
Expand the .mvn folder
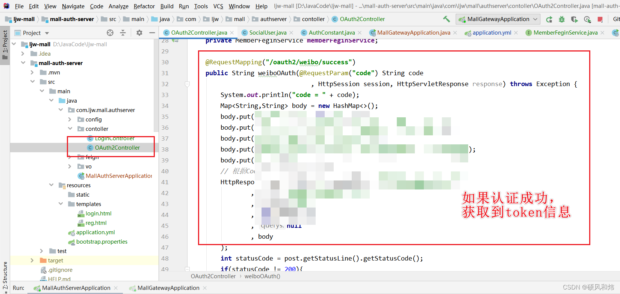[32, 72]
